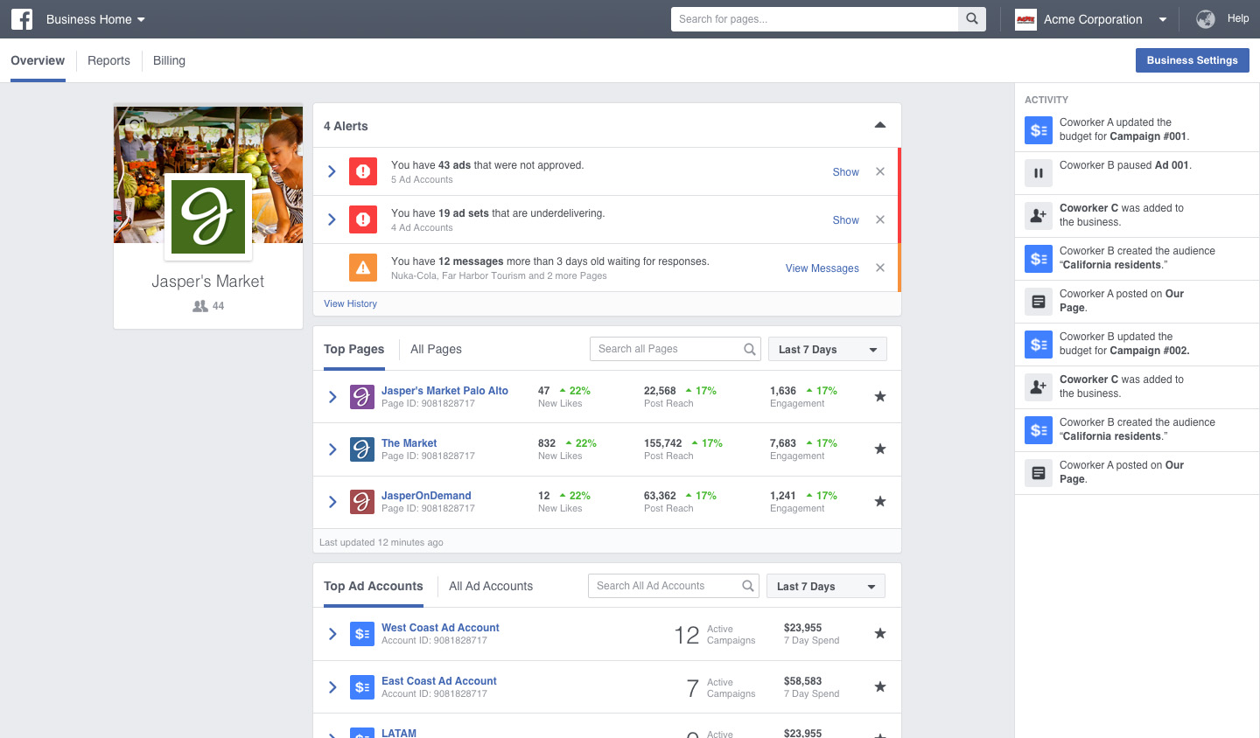Click pause icon for Ad 001 activity
Viewport: 1260px width, 738px height.
pos(1039,173)
